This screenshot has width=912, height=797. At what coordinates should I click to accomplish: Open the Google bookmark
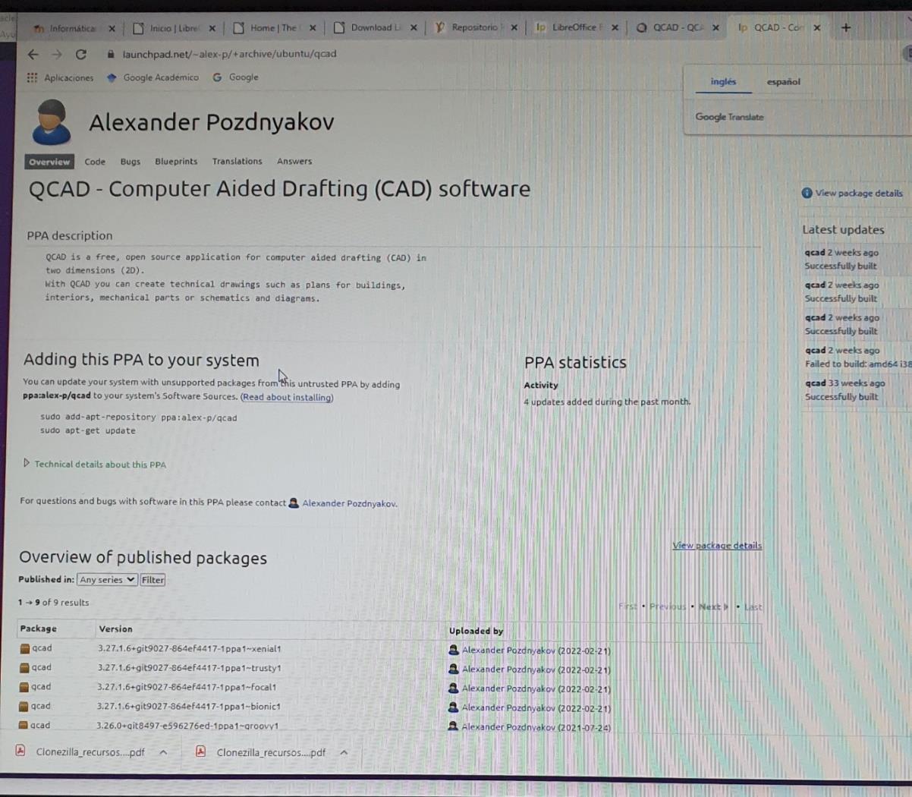(x=236, y=77)
